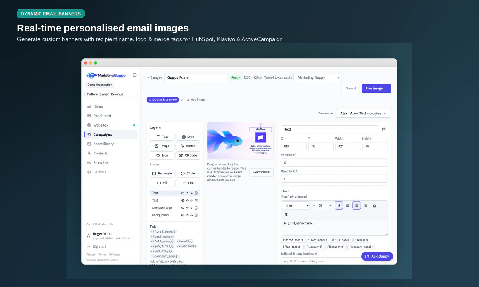Click the Marketing Guppy logo
479x287 pixels.
[x=106, y=76]
